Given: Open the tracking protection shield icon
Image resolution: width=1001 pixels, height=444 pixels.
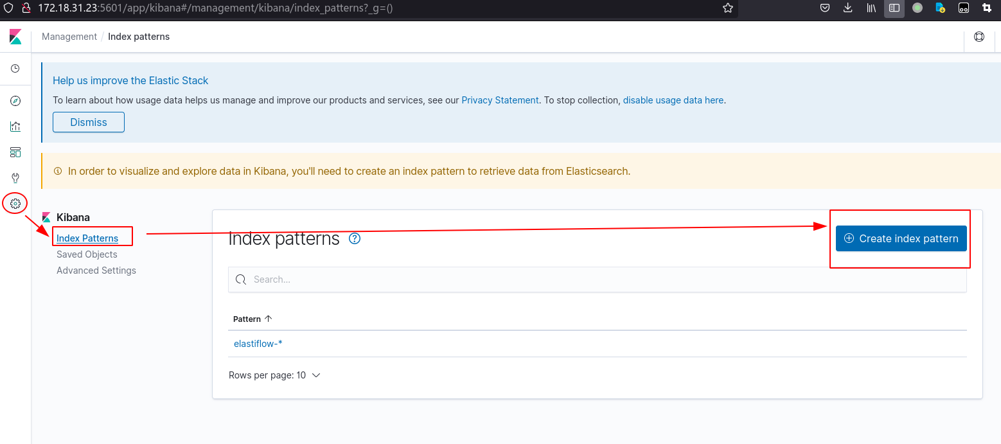Looking at the screenshot, I should (x=8, y=8).
